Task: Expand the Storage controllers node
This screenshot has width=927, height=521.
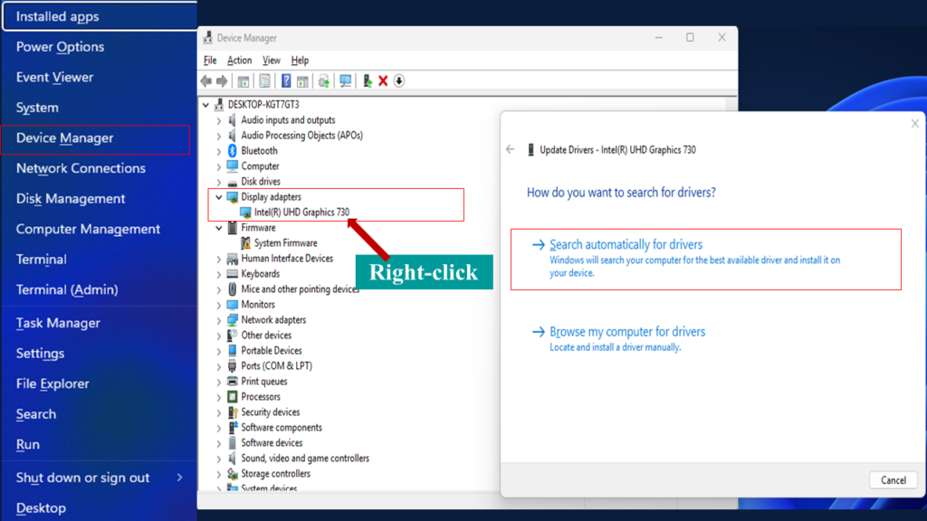Action: [x=219, y=474]
